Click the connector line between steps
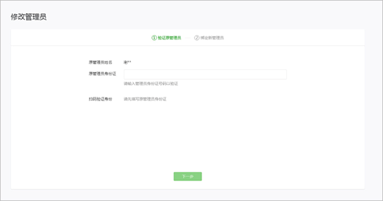Screen dimensions: 383x201 coord(188,38)
